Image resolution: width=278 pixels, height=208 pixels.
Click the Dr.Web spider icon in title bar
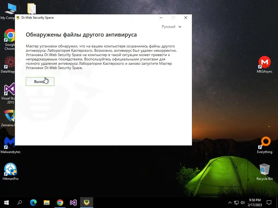[x=18, y=18]
